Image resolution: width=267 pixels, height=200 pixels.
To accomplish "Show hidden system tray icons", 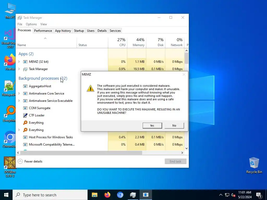I will tap(221, 195).
